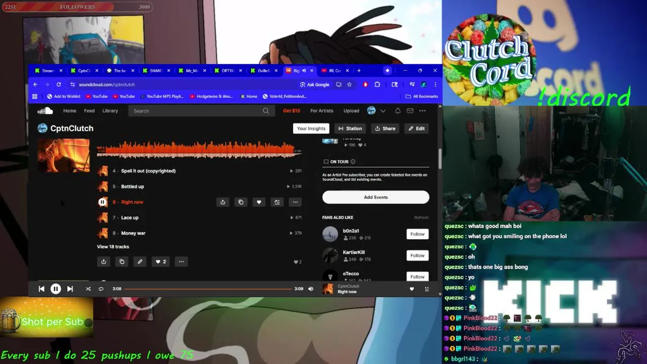Click the search magnifier icon in SoundCloud
The image size is (647, 364).
266,111
